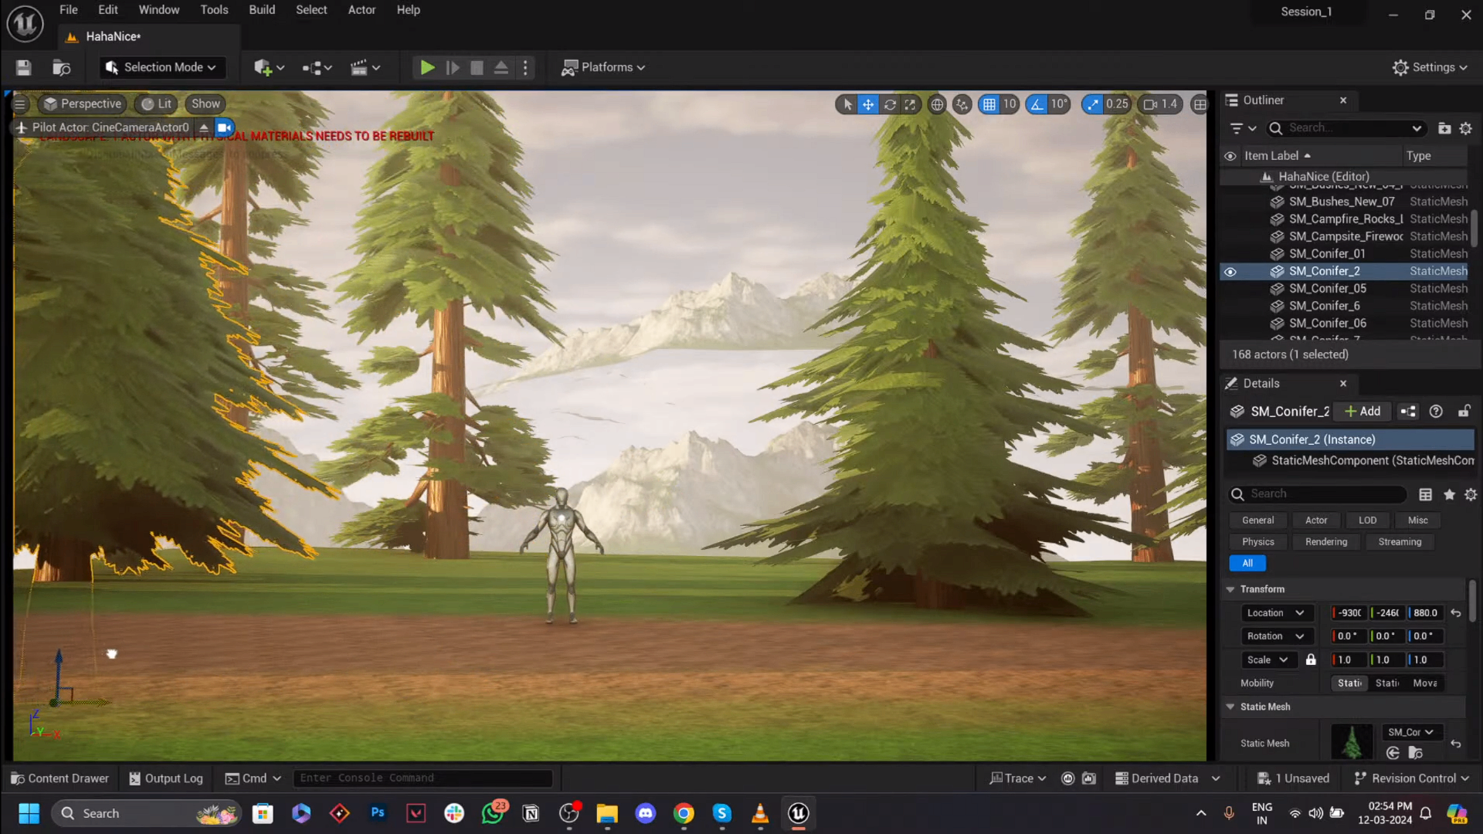
Task: Switch to the Physics filter tab
Action: point(1258,542)
